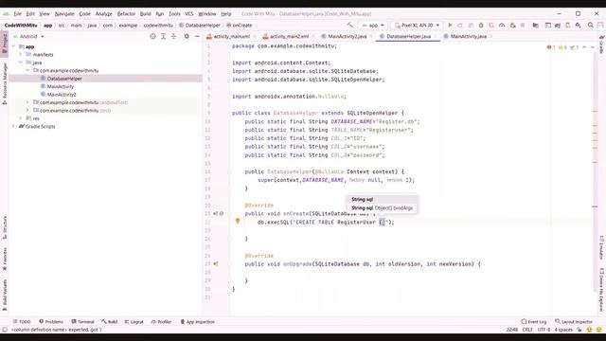
Task: Open the Event Log panel
Action: point(534,322)
